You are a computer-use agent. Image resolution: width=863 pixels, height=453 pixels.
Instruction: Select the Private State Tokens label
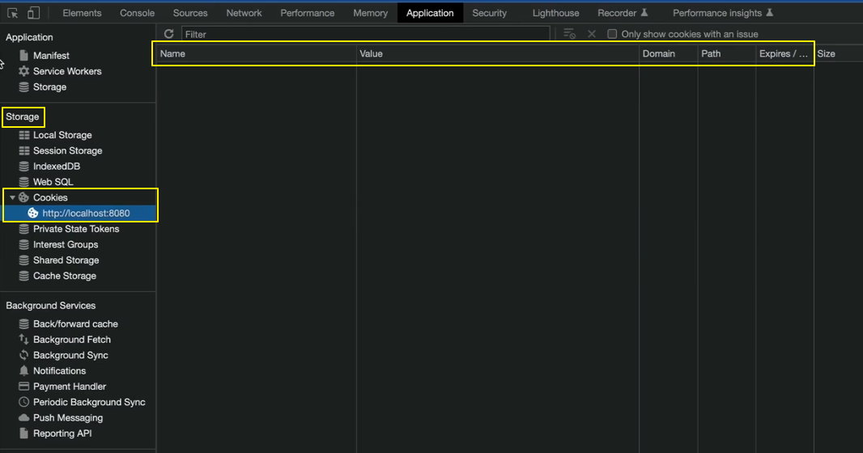pos(76,229)
